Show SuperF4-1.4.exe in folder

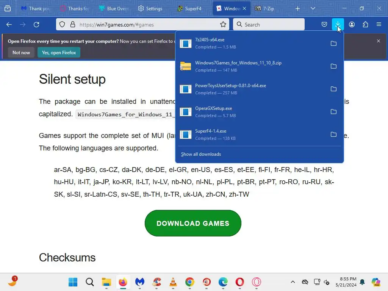[333, 135]
